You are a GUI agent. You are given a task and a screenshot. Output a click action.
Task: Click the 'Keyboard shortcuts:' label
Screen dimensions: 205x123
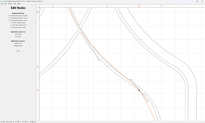point(18,13)
